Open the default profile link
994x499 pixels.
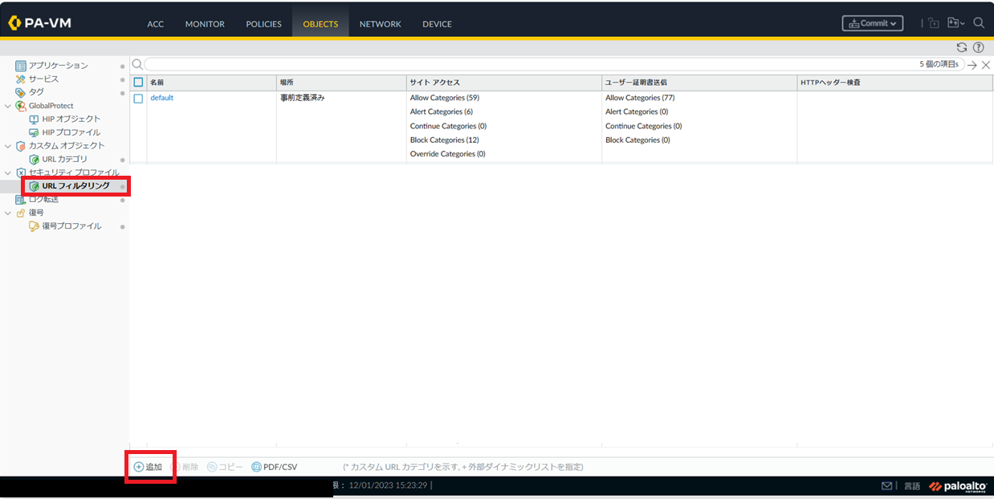point(161,98)
